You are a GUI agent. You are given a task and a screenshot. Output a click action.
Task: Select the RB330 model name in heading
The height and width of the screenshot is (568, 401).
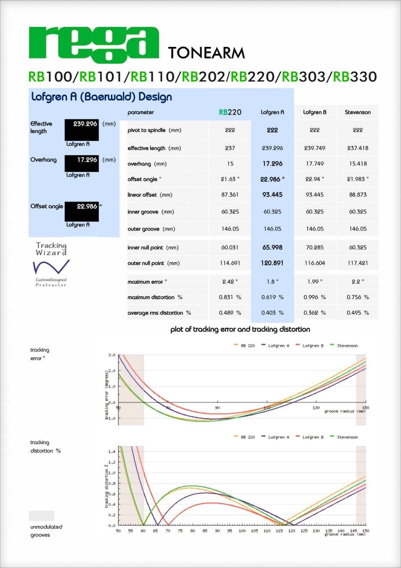(355, 77)
